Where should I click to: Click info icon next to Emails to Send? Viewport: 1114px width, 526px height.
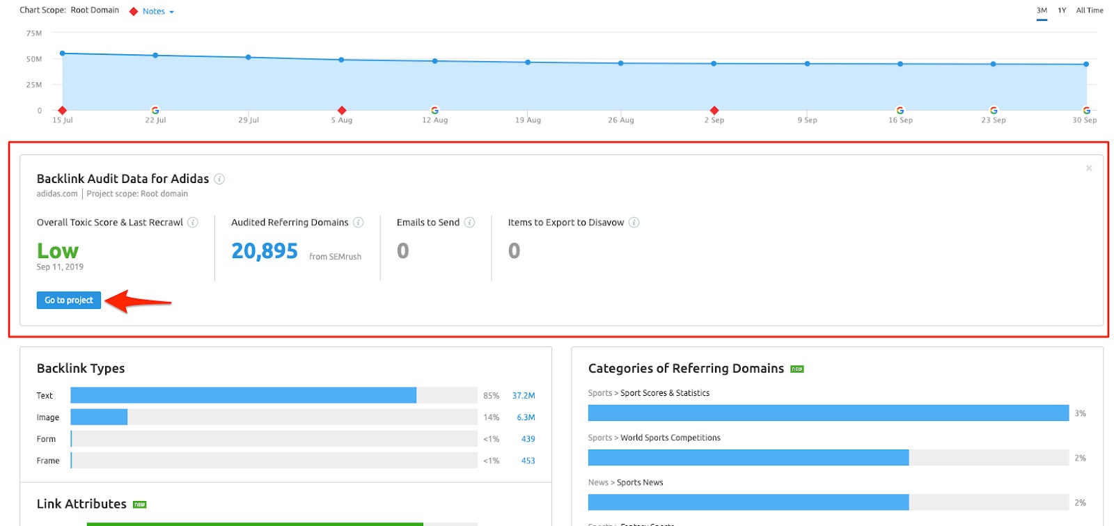pyautogui.click(x=469, y=223)
